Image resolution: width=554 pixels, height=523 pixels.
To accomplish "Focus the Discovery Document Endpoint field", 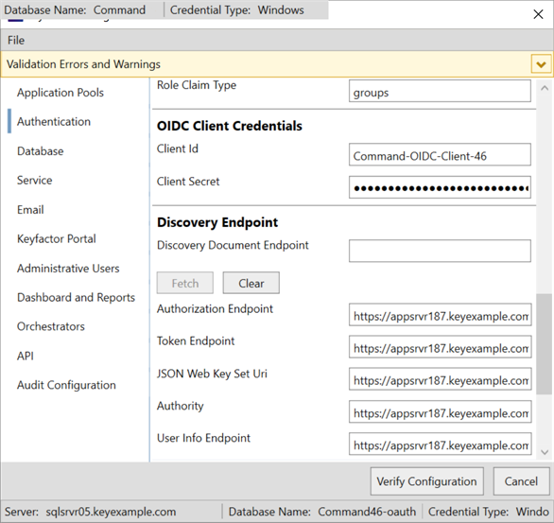I will 440,251.
